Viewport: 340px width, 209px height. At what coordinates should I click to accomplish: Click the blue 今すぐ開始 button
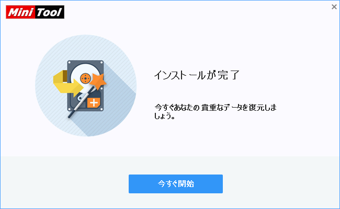176,184
